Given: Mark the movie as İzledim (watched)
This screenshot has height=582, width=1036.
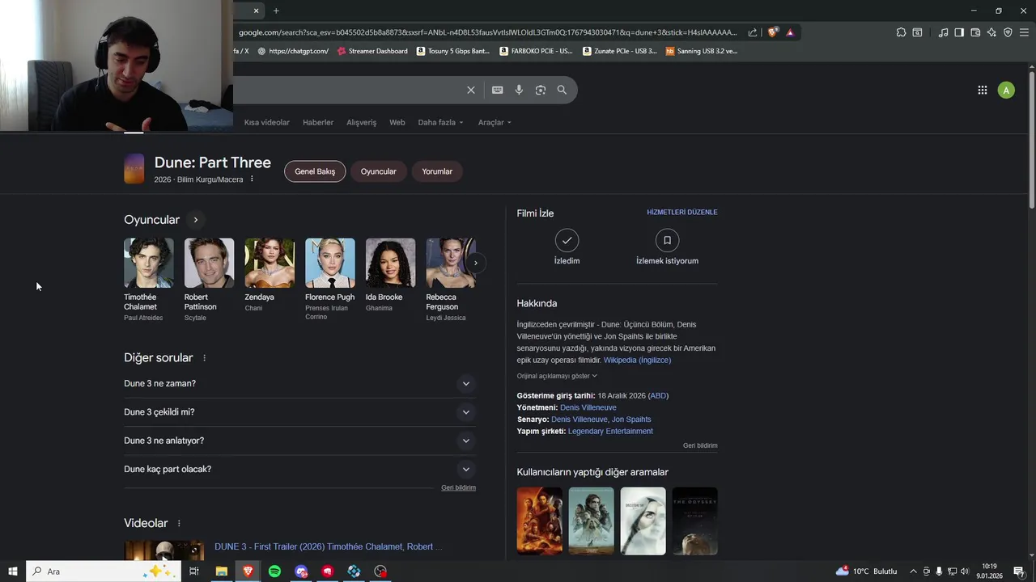Looking at the screenshot, I should [567, 247].
